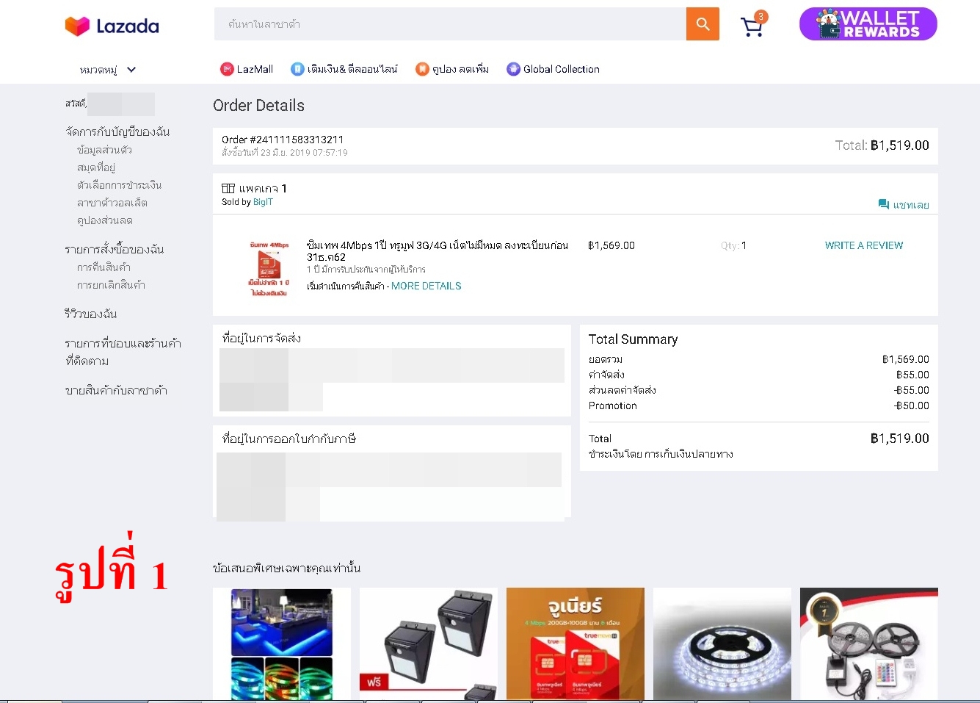Click the coupon icon in the navigation
The image size is (980, 703).
(422, 69)
